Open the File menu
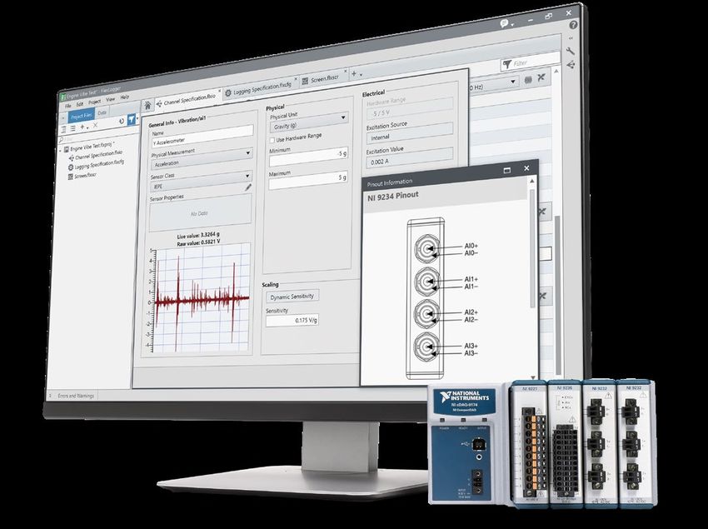The image size is (708, 529). [x=67, y=106]
